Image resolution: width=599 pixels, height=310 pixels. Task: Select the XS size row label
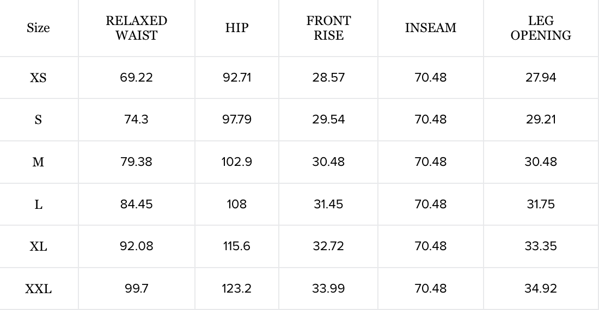(x=38, y=78)
